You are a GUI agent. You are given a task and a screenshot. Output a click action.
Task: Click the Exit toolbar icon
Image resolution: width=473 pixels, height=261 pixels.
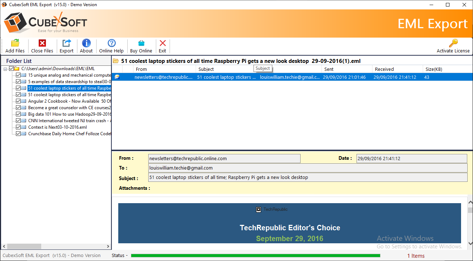point(162,43)
